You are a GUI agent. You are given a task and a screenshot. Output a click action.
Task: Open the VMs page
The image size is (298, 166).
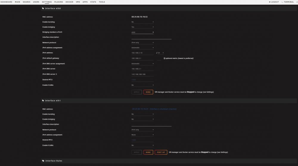click(78, 2)
